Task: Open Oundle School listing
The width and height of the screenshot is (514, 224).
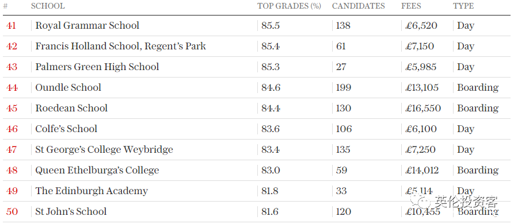Action: pos(68,87)
